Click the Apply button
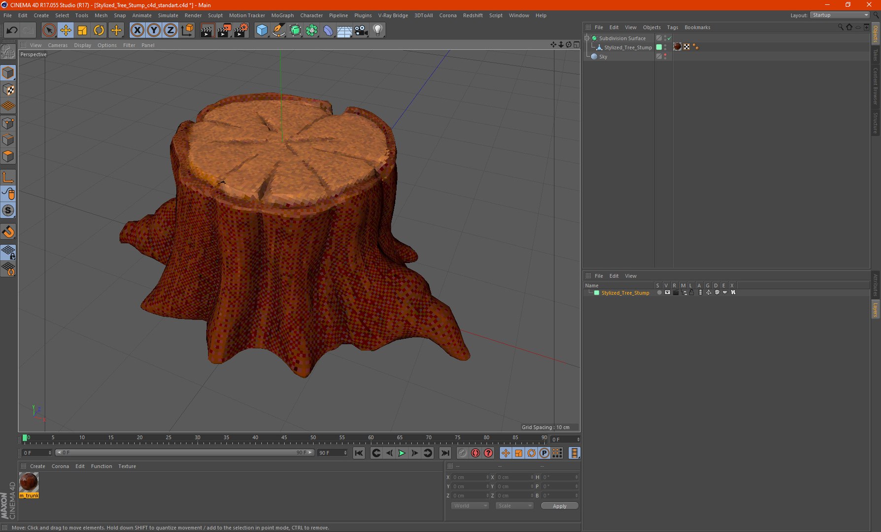This screenshot has width=881, height=532. [559, 506]
